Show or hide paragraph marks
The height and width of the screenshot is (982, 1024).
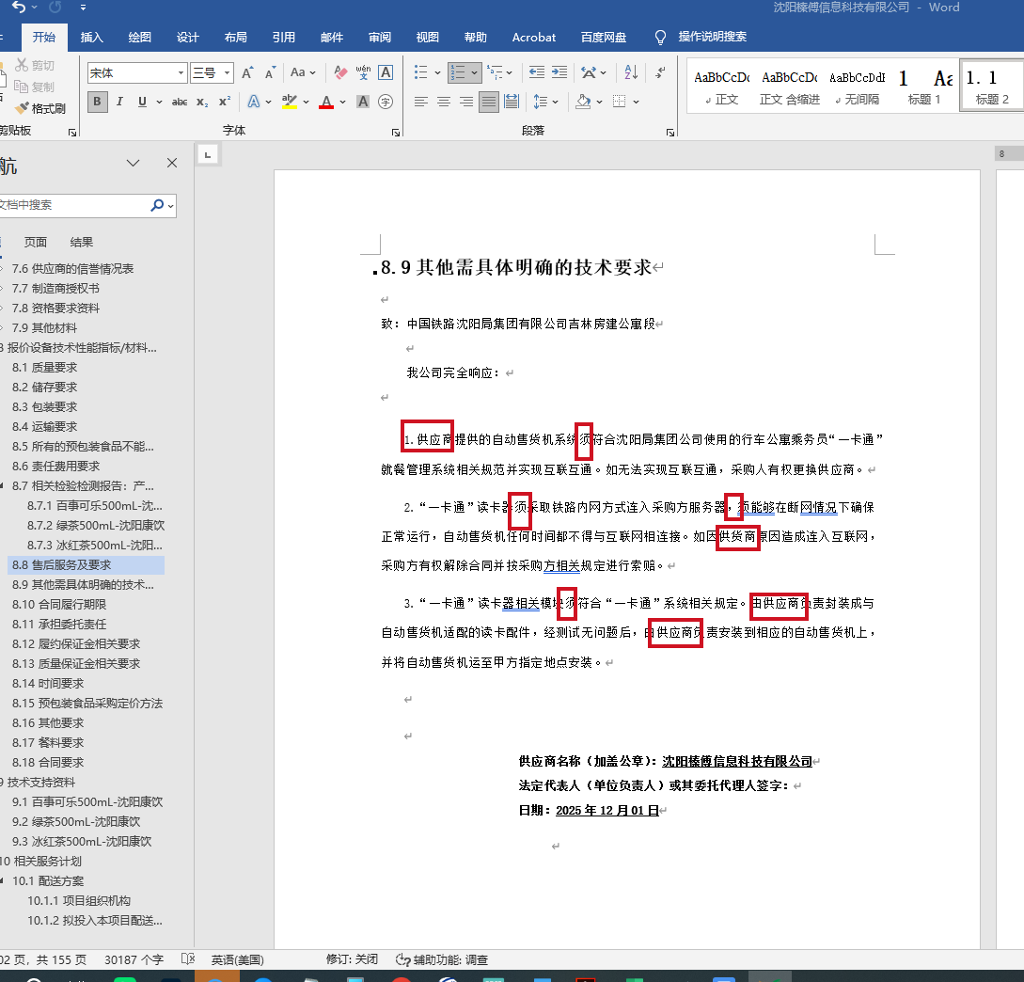(660, 72)
